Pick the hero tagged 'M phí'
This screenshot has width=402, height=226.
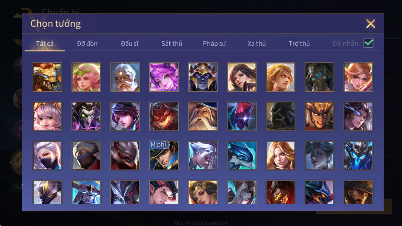coord(164,155)
